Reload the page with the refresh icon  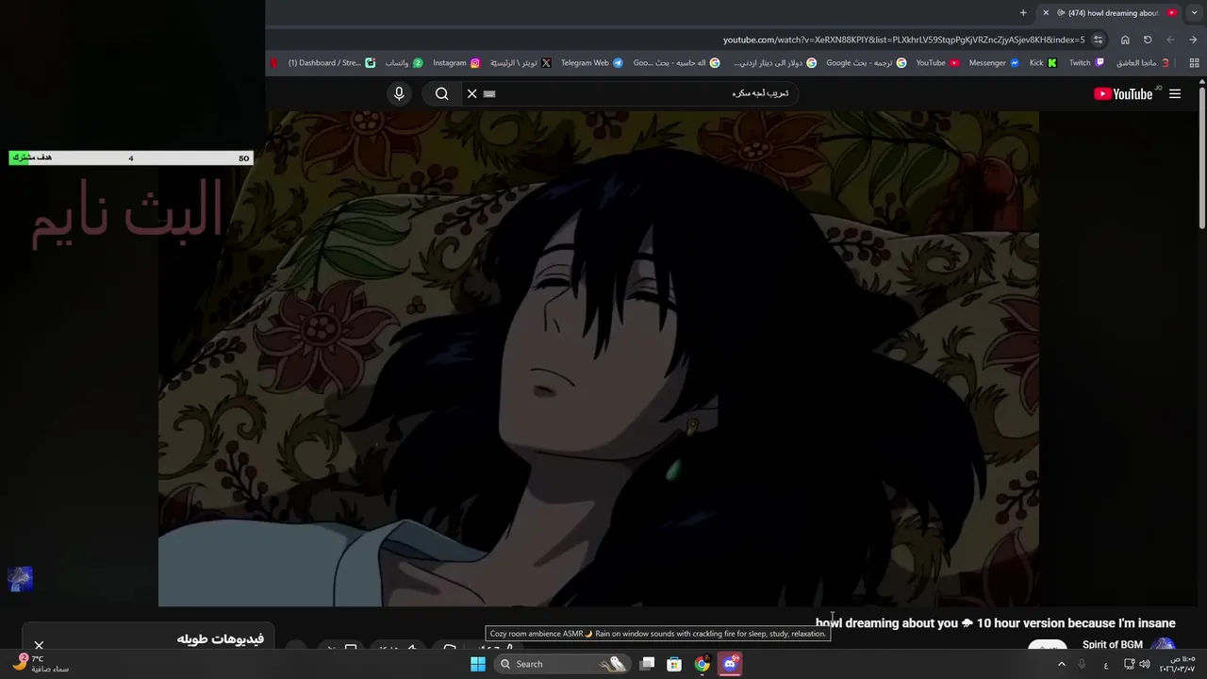1148,40
